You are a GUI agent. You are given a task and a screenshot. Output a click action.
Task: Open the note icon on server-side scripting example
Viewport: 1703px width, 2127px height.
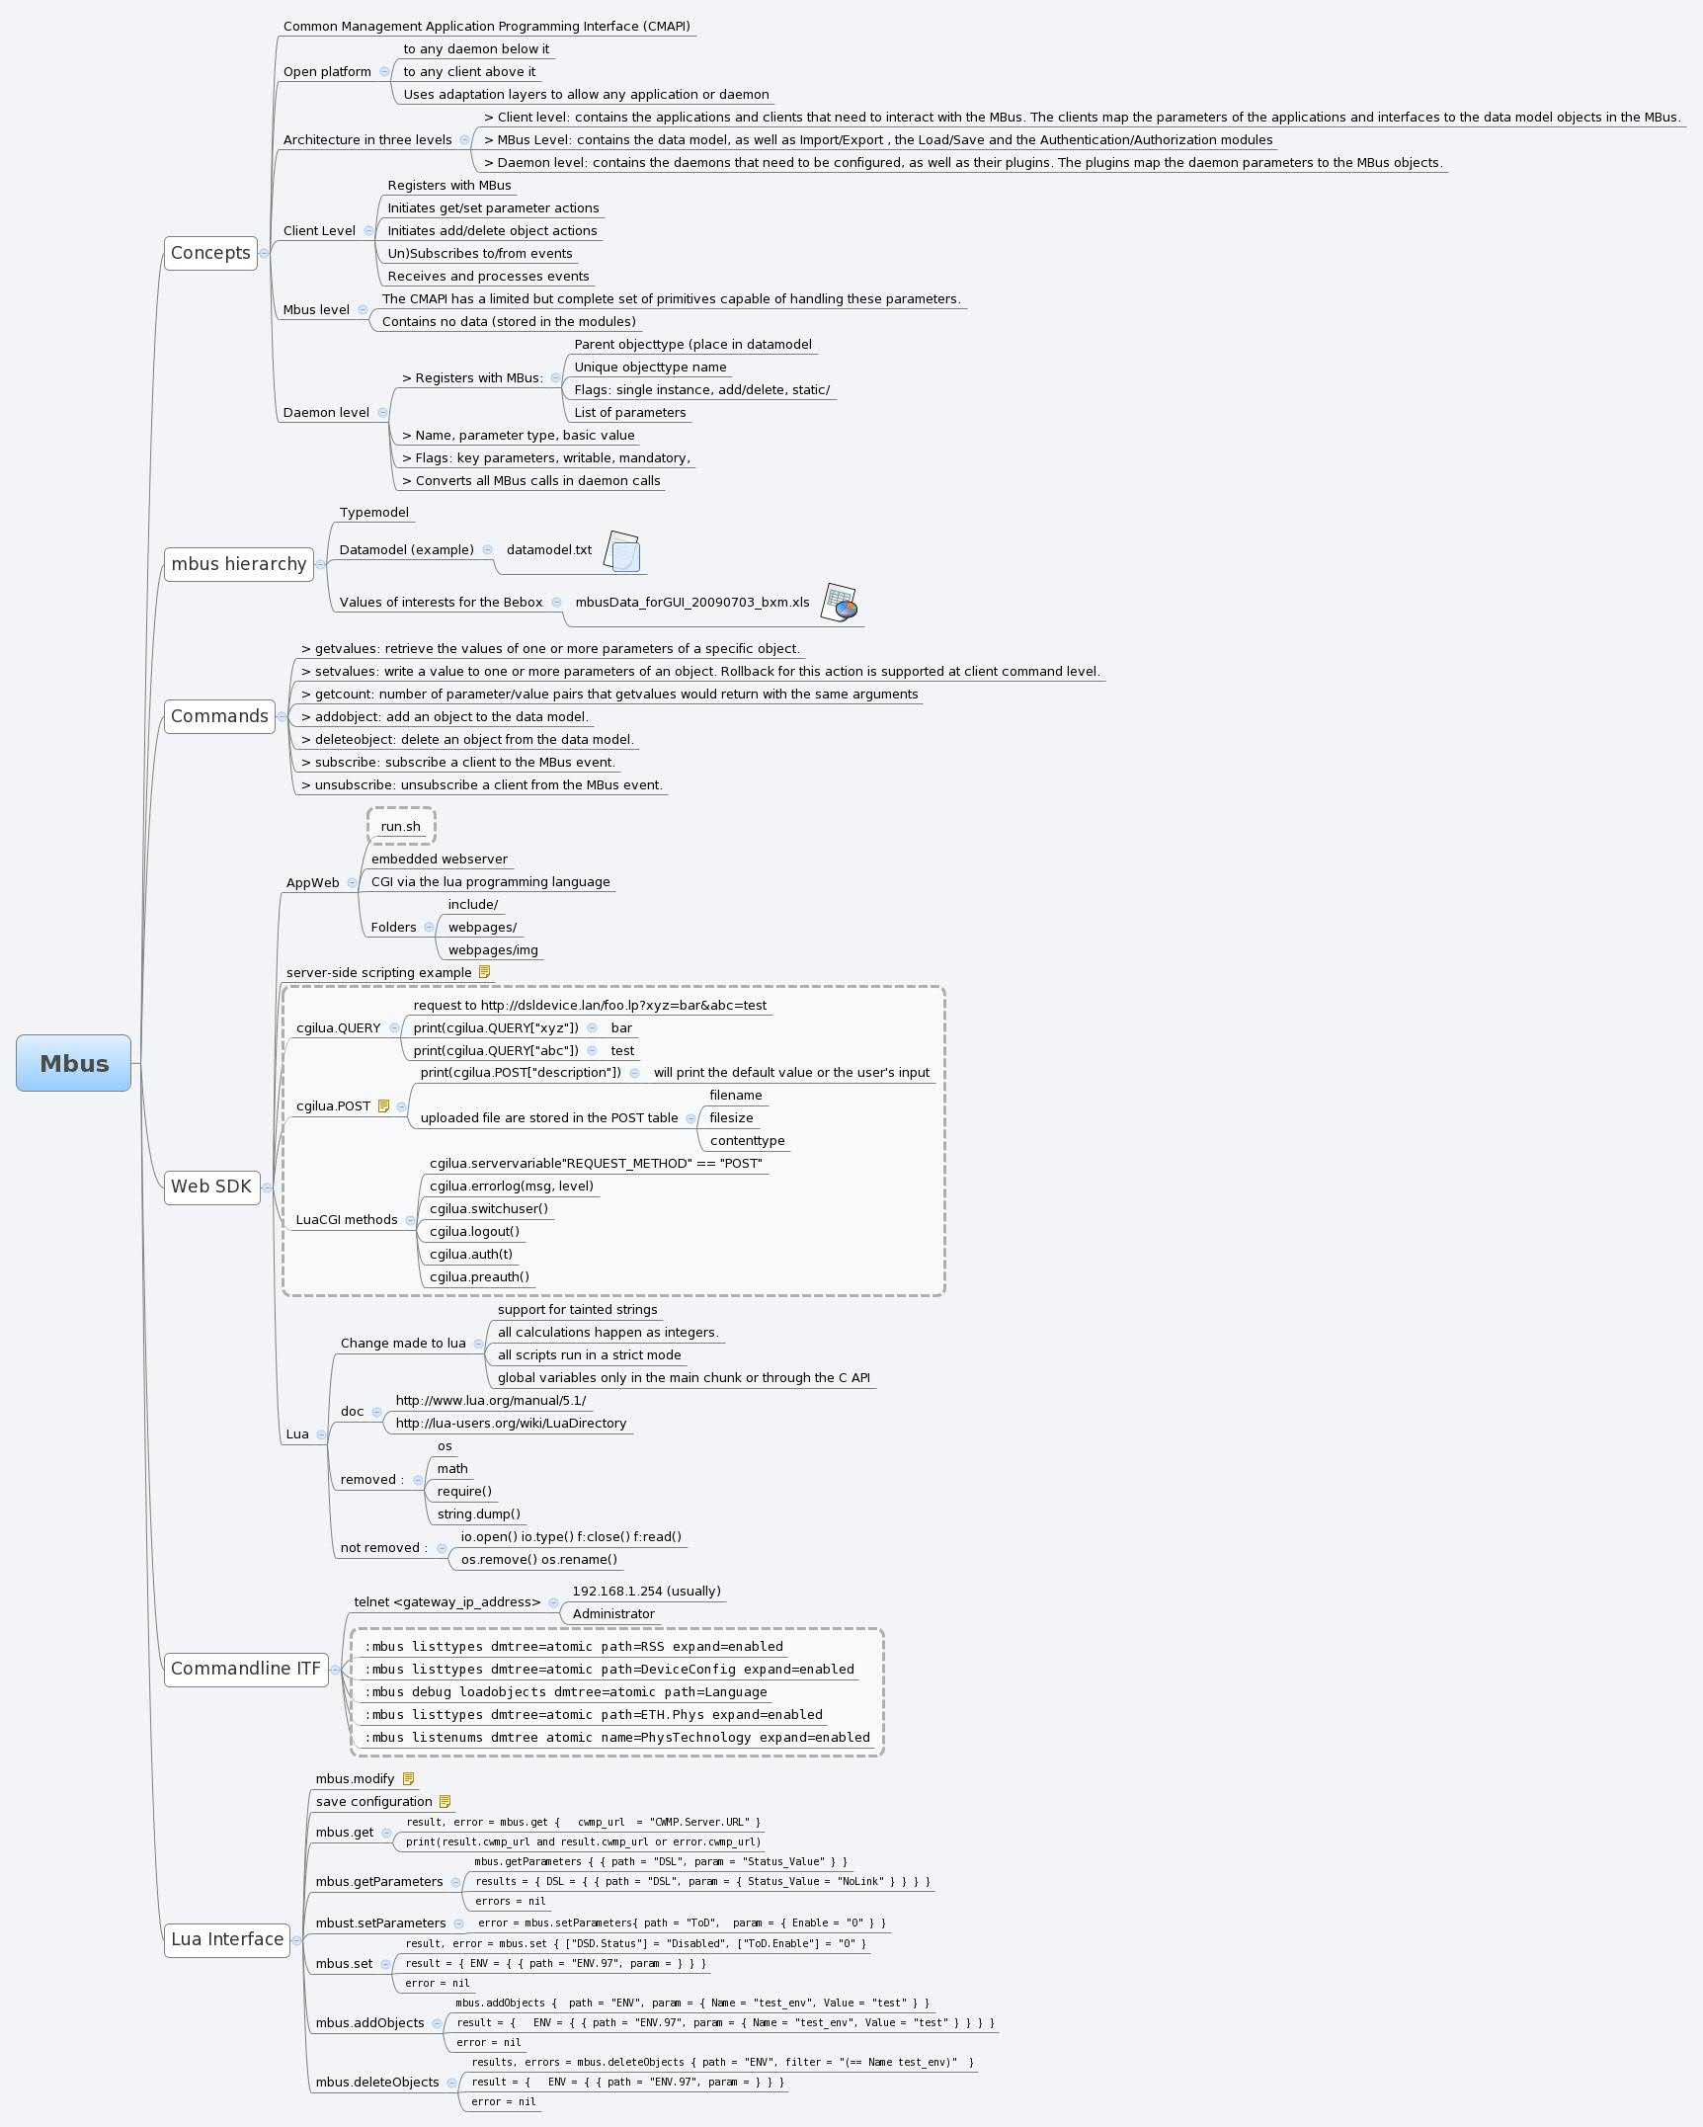tap(483, 972)
